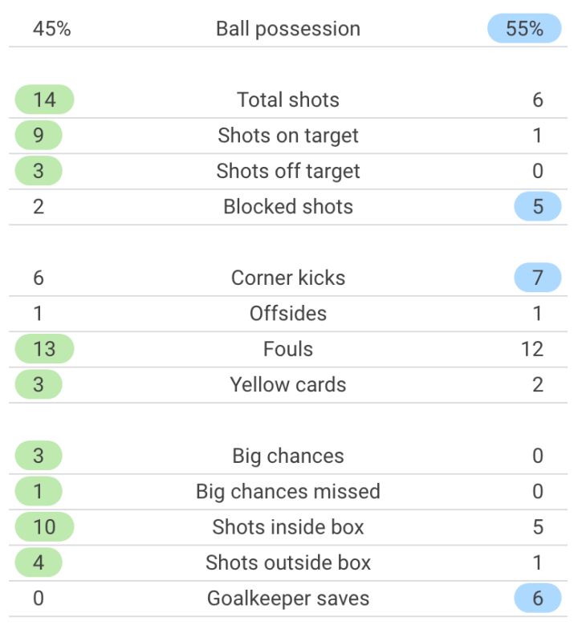
Task: Select the Total shots row label
Action: [288, 100]
